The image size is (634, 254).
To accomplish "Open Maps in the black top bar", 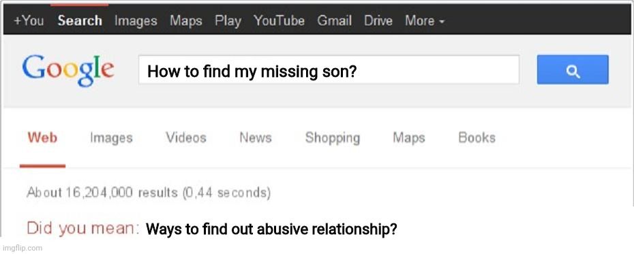I will point(186,20).
